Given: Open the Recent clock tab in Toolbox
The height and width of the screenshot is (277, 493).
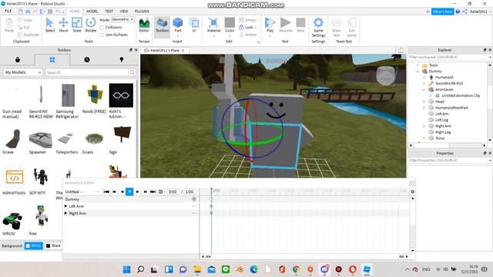Looking at the screenshot, I should tap(87, 60).
